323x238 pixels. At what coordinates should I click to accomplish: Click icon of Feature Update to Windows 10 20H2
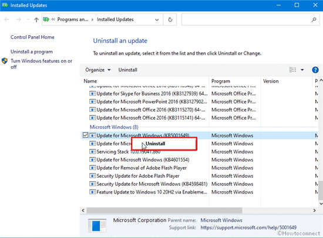coord(92,192)
